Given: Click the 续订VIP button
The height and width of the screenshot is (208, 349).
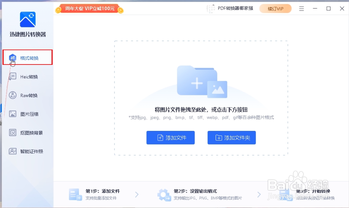Looking at the screenshot, I should (276, 9).
